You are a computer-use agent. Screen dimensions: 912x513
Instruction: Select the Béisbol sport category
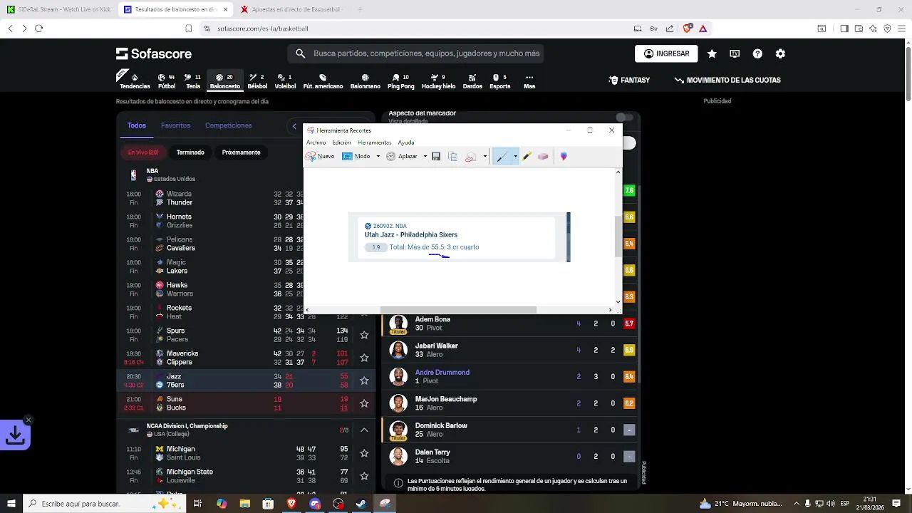(257, 81)
